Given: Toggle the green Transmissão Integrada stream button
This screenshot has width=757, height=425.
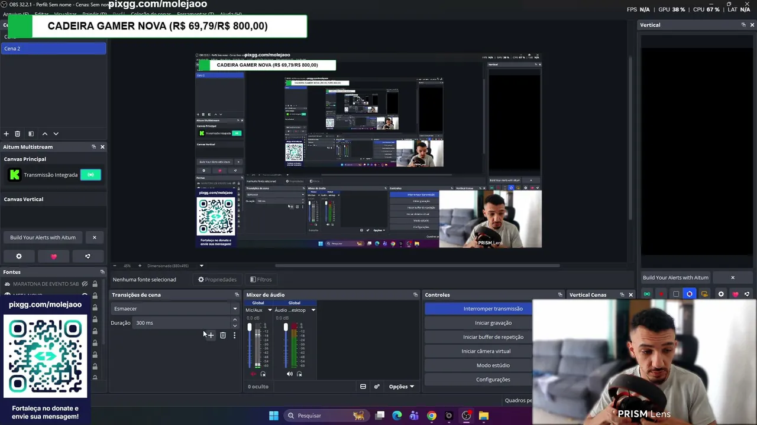Looking at the screenshot, I should click(90, 175).
